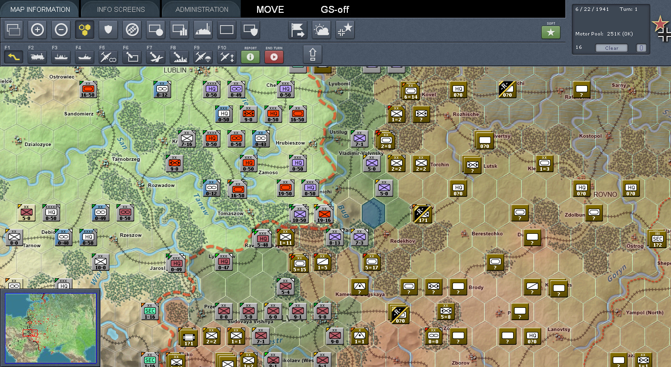Select the Soviet 2=8 unit counter
Image resolution: width=671 pixels, height=367 pixels.
pyautogui.click(x=386, y=140)
